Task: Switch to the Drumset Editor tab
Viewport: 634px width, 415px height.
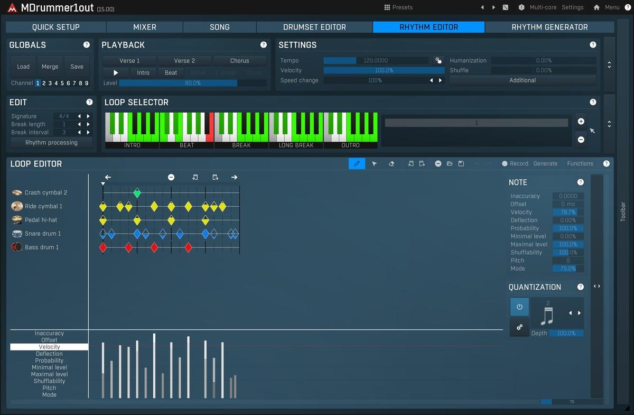Action: 314,27
